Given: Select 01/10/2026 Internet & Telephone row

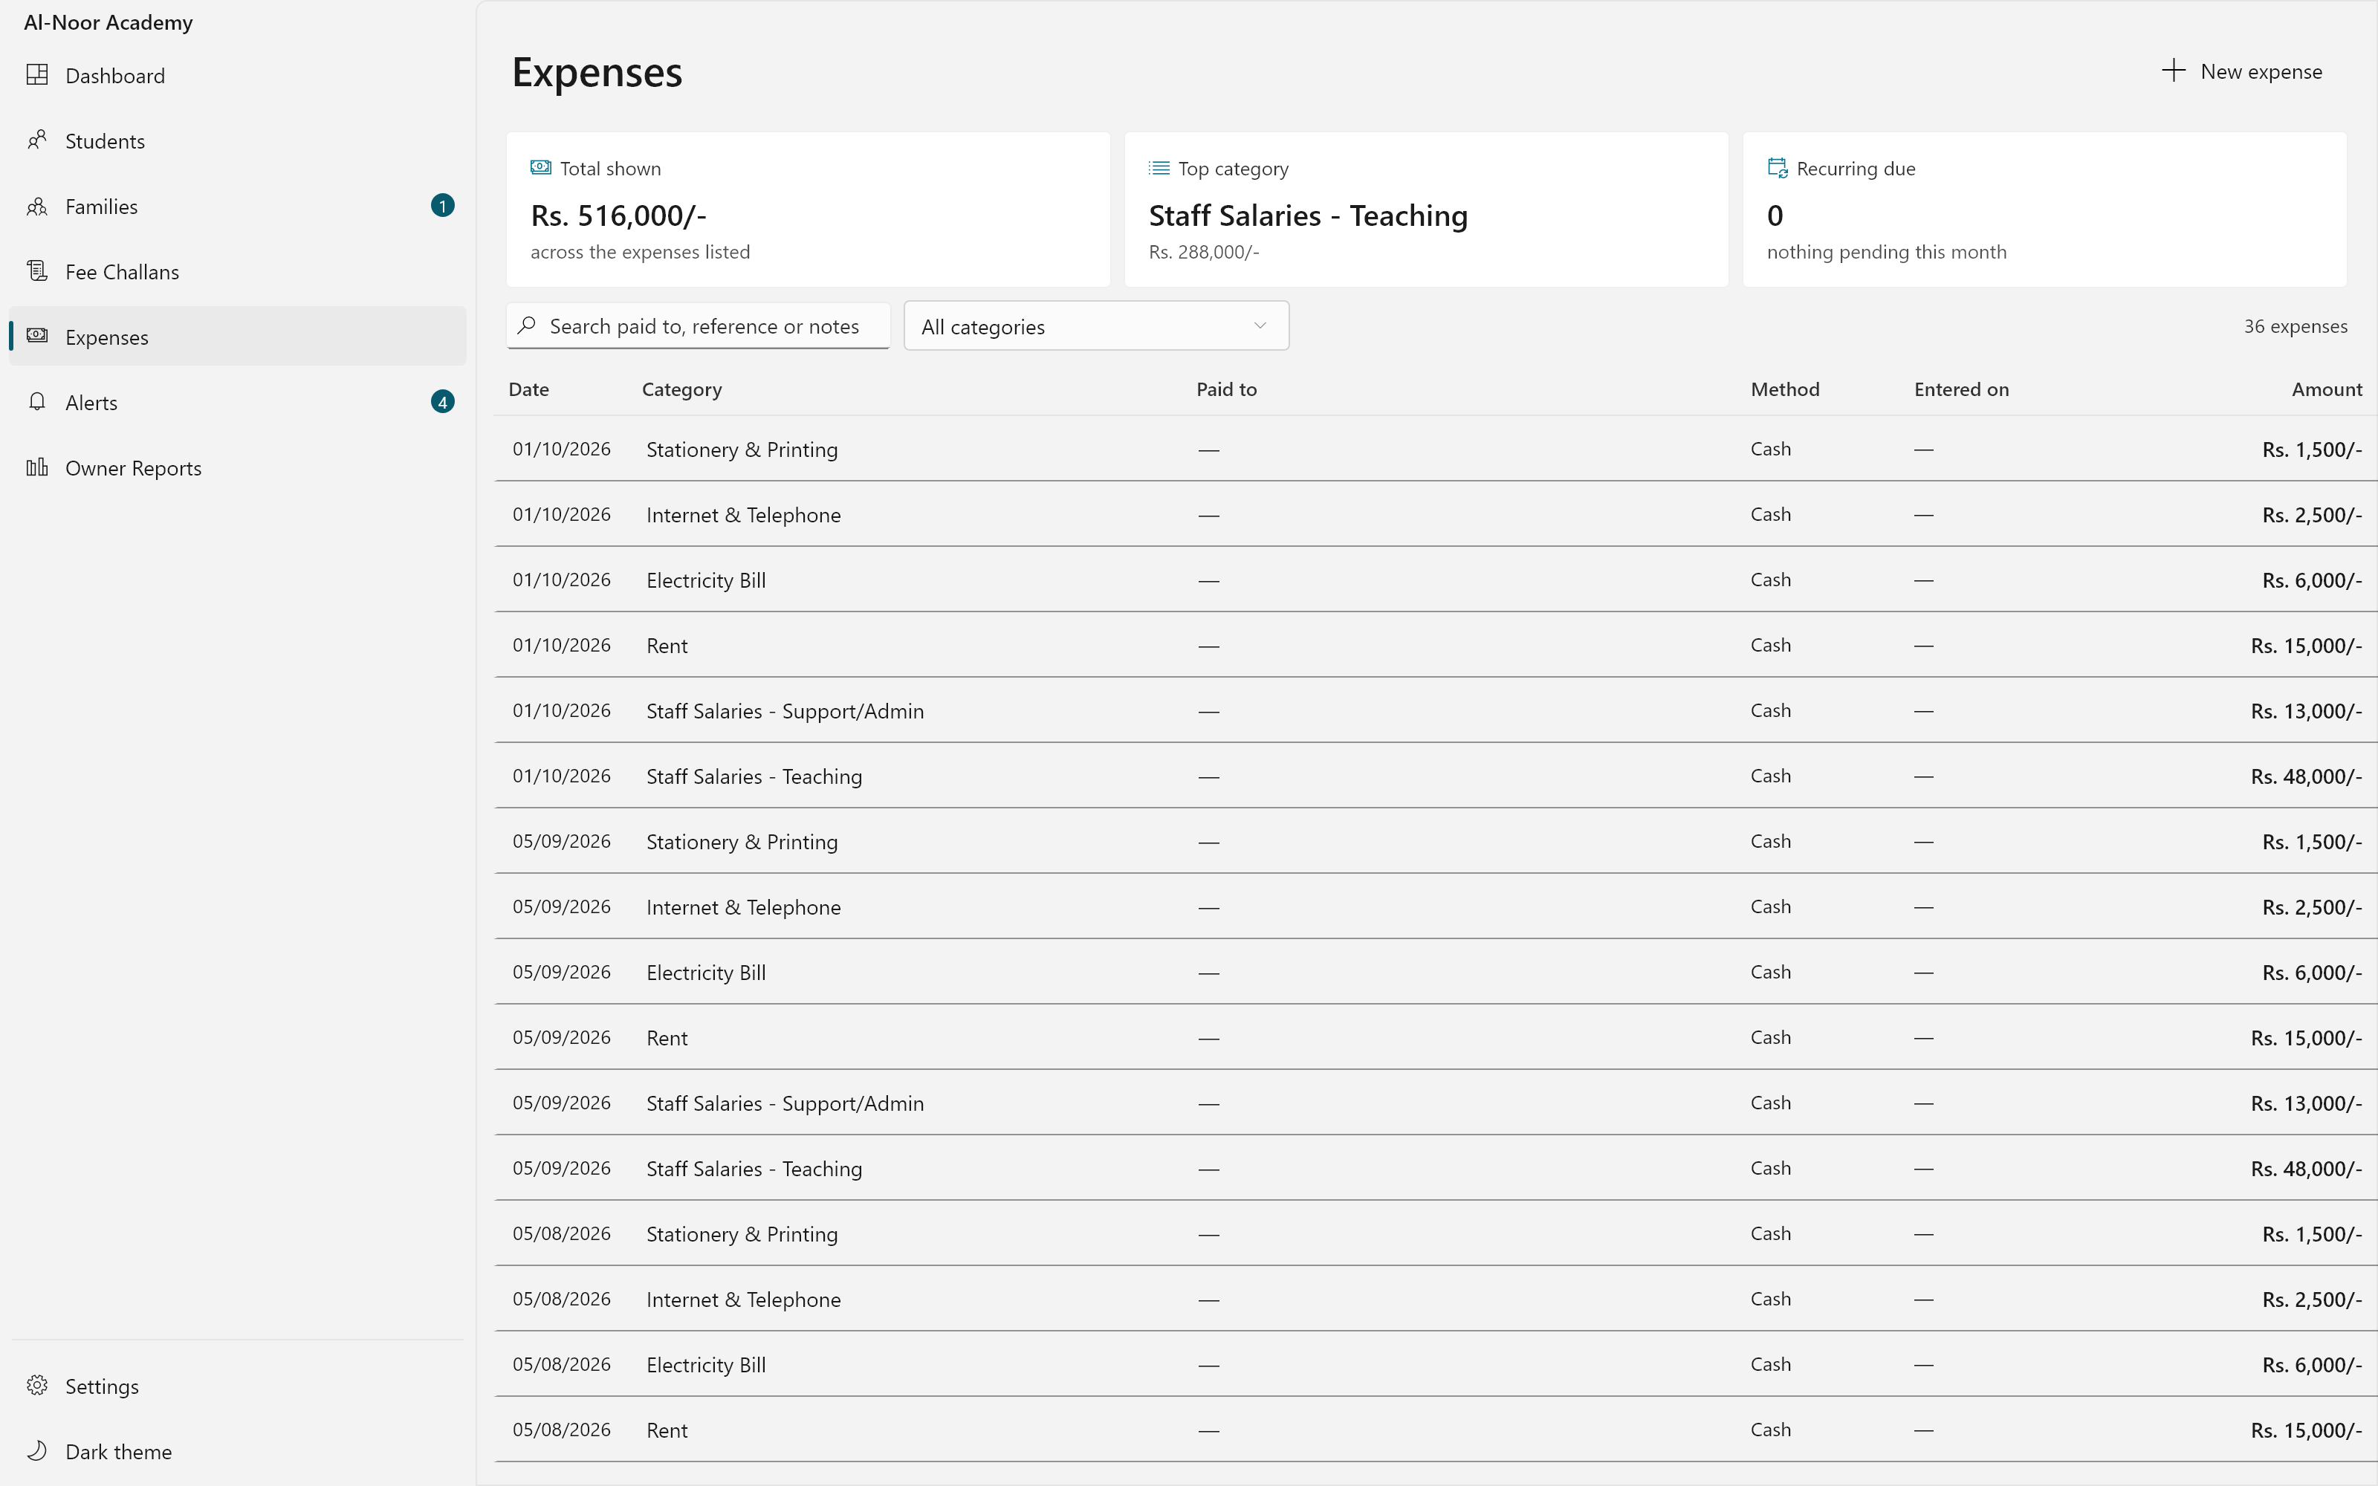Looking at the screenshot, I should (1436, 514).
